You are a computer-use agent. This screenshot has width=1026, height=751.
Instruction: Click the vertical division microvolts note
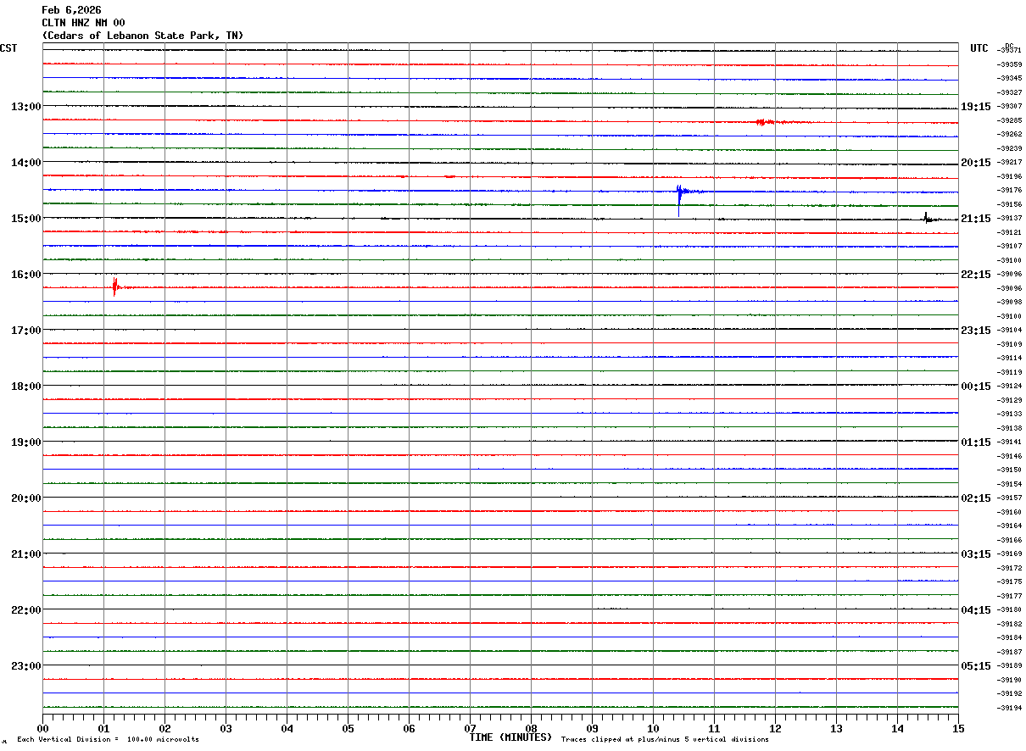click(x=108, y=740)
